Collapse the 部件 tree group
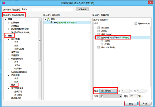 coord(5,36)
